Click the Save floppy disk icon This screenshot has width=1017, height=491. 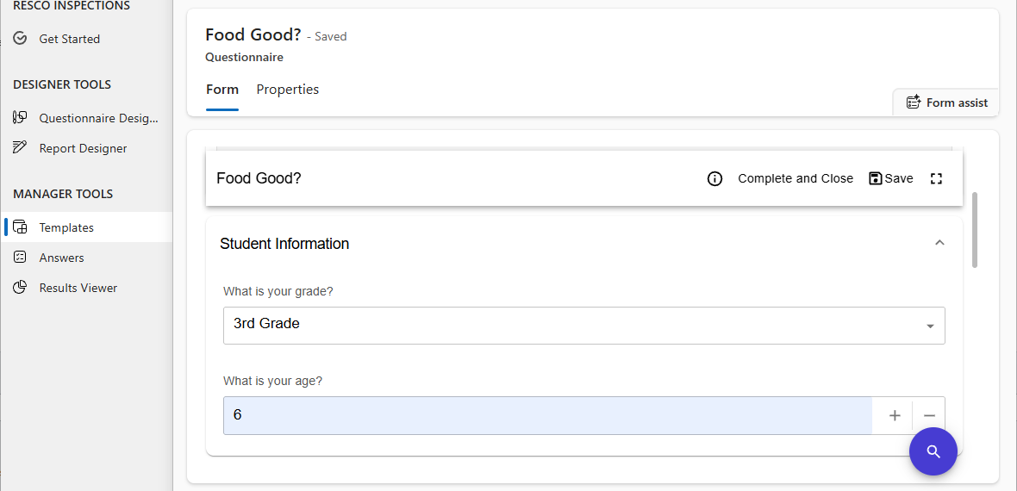tap(876, 178)
